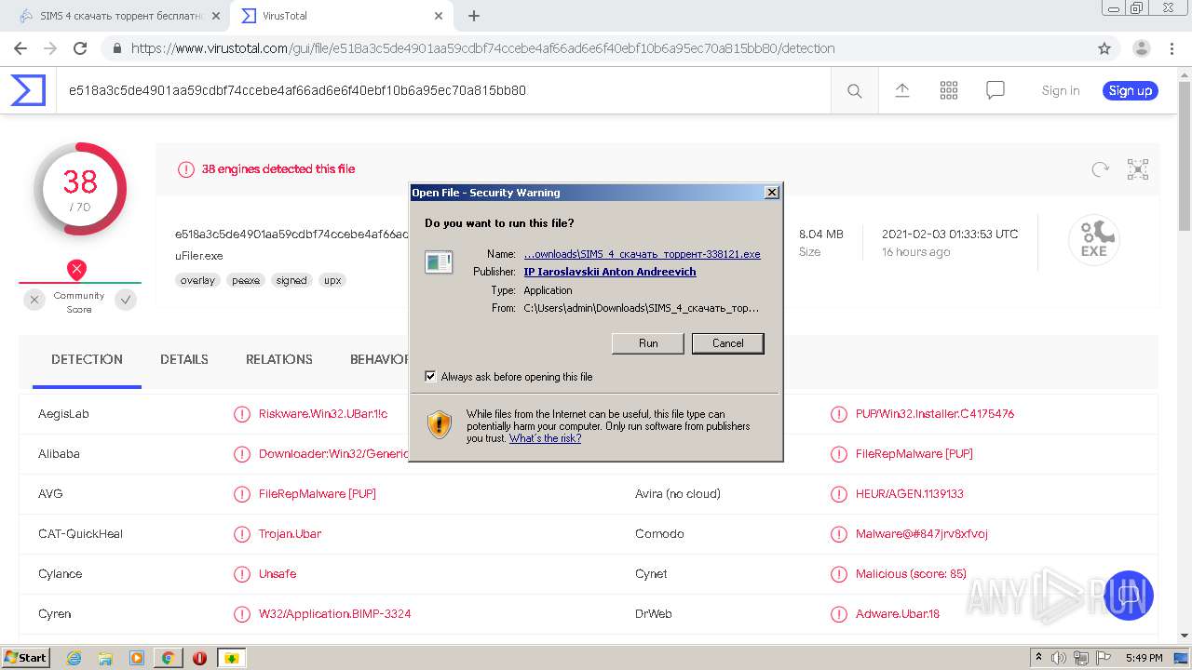This screenshot has width=1192, height=670.
Task: Select the VirusTotal browser tab
Action: [340, 16]
